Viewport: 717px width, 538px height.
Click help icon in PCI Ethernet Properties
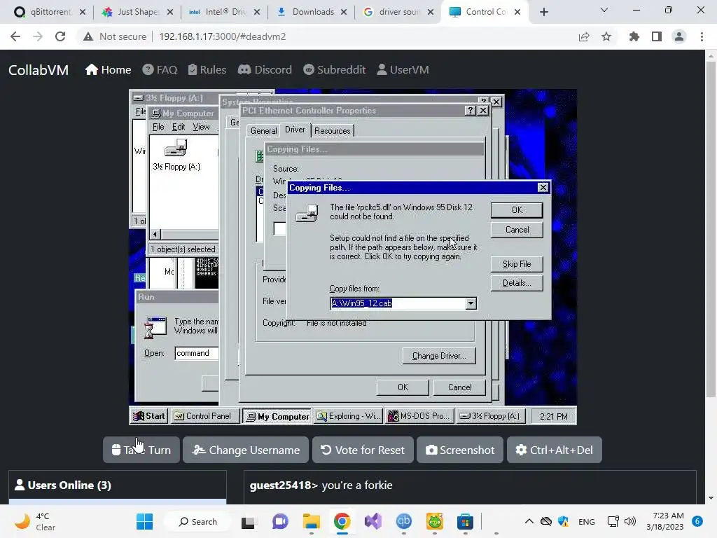tap(470, 110)
